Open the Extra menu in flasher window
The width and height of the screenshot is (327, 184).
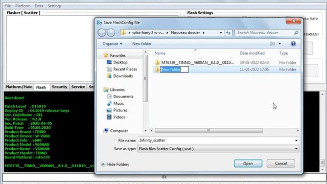[x=39, y=6]
